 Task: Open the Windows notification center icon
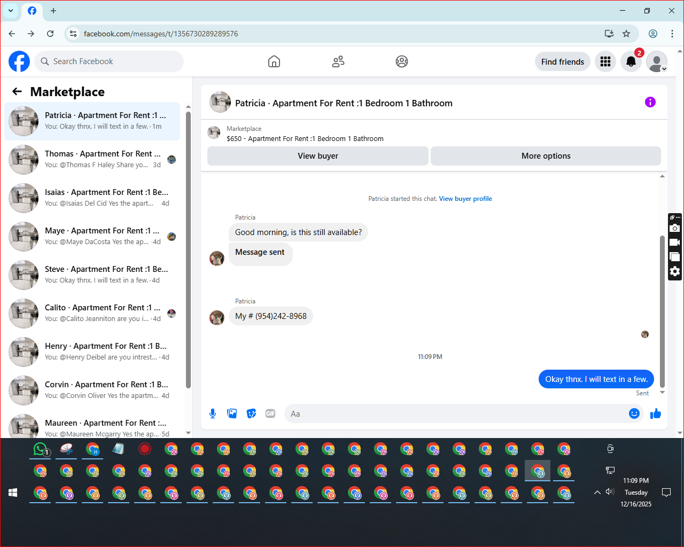click(666, 493)
